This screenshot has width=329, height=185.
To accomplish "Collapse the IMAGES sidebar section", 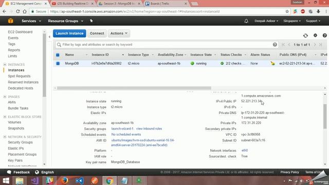I will click(5, 97).
